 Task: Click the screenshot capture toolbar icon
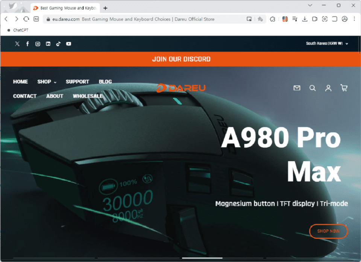(325, 19)
